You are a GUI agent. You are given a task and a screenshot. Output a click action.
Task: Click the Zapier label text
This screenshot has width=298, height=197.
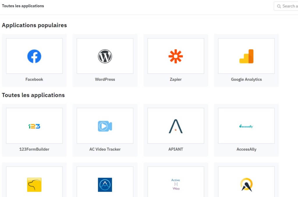175,79
